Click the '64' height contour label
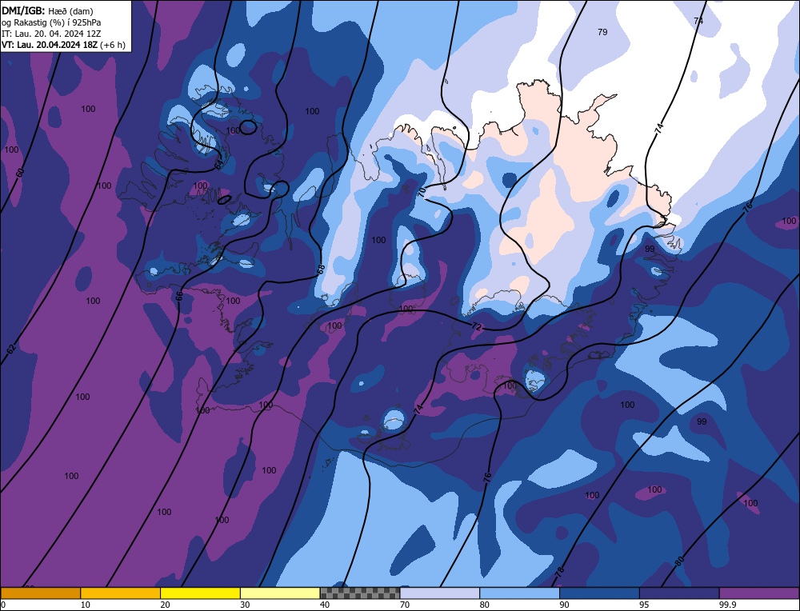The height and width of the screenshot is (611, 800). coord(218,164)
